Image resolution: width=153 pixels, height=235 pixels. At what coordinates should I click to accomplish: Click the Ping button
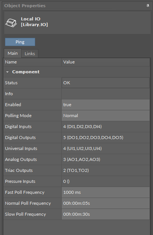20,42
